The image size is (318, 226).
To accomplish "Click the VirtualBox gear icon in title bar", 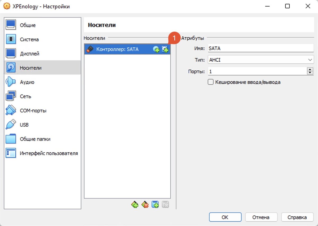I will coord(6,6).
